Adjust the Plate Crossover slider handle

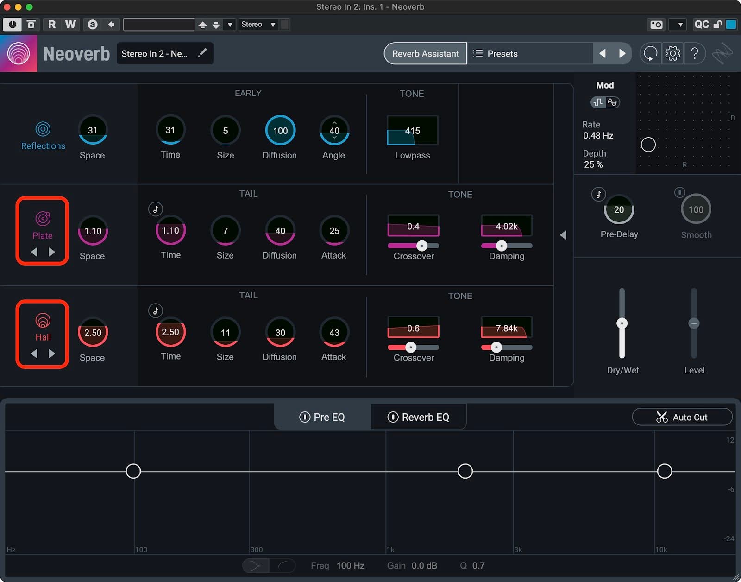pyautogui.click(x=421, y=246)
